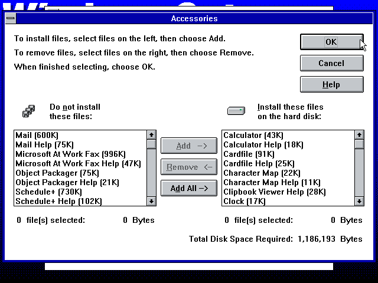Click the 'Install these files on the hard disk' label
378x283 pixels.
tap(290, 111)
